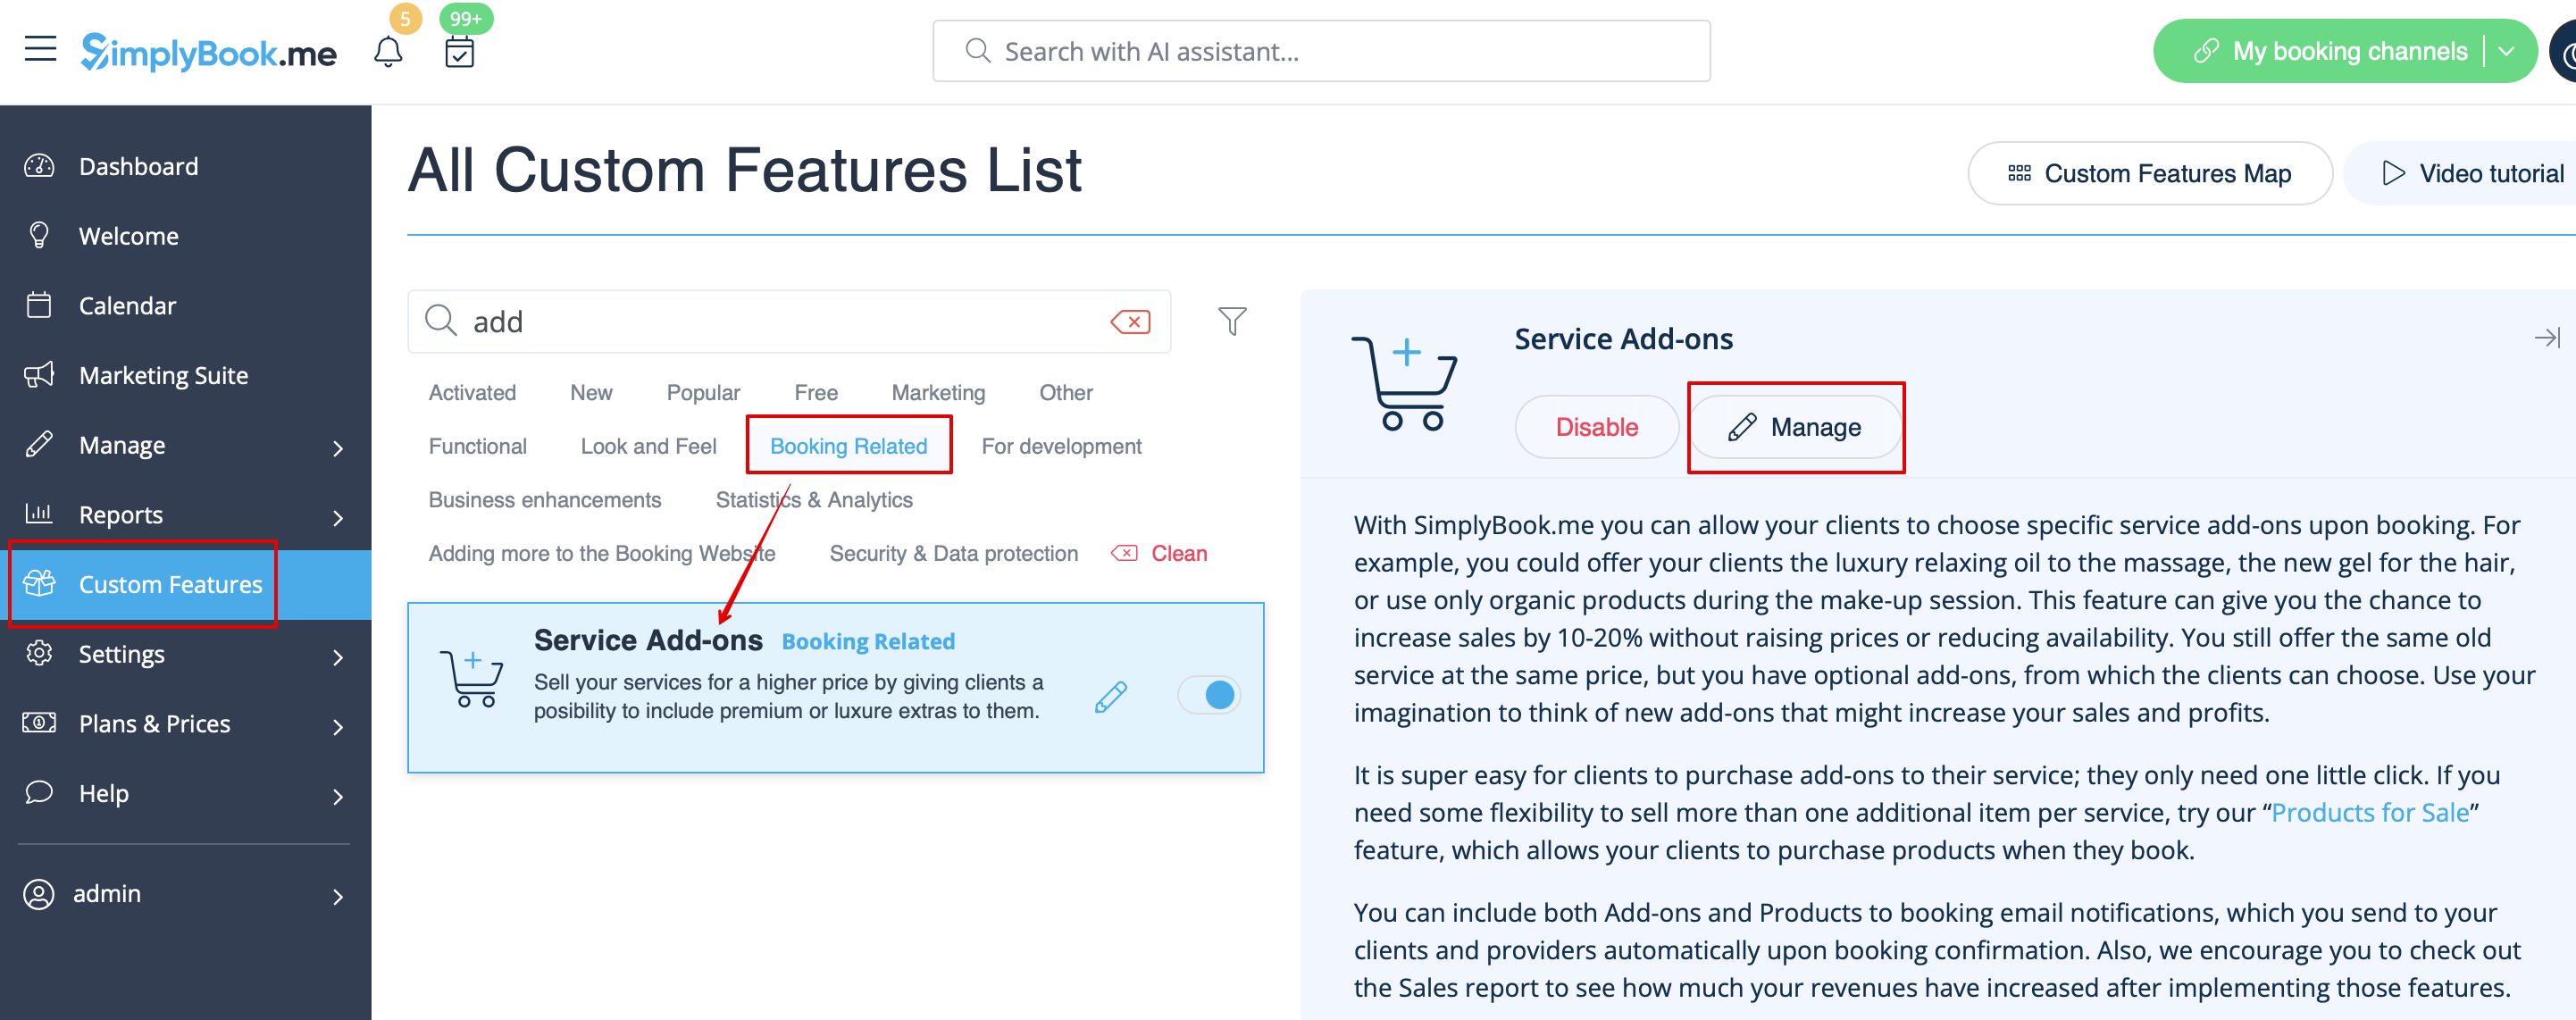Expand the Help sidebar submenu chevron
The image size is (2576, 1020).
338,797
